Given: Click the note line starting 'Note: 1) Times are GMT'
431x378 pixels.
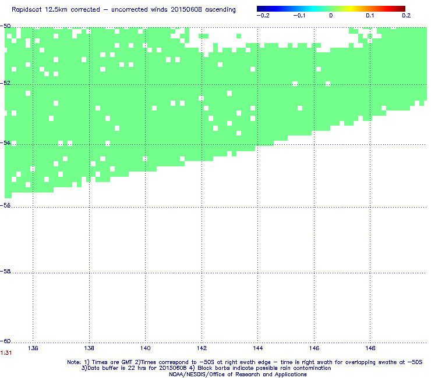Looking at the screenshot, I should [245, 362].
